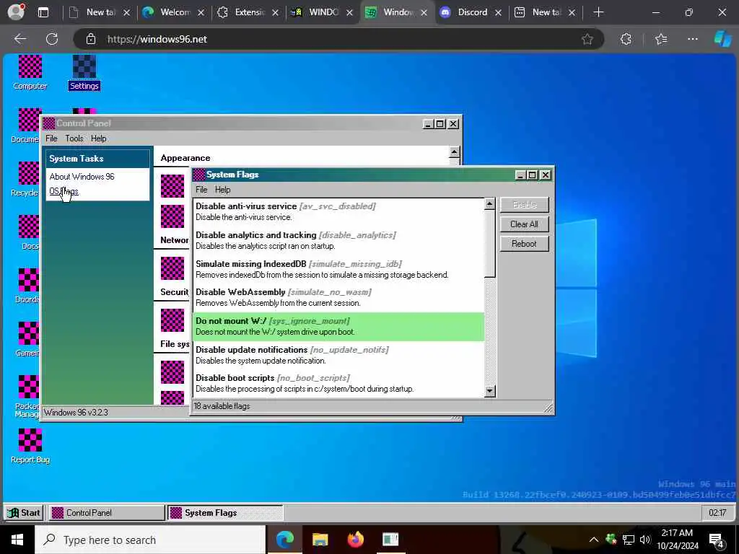Add page to favorites star icon

587,39
